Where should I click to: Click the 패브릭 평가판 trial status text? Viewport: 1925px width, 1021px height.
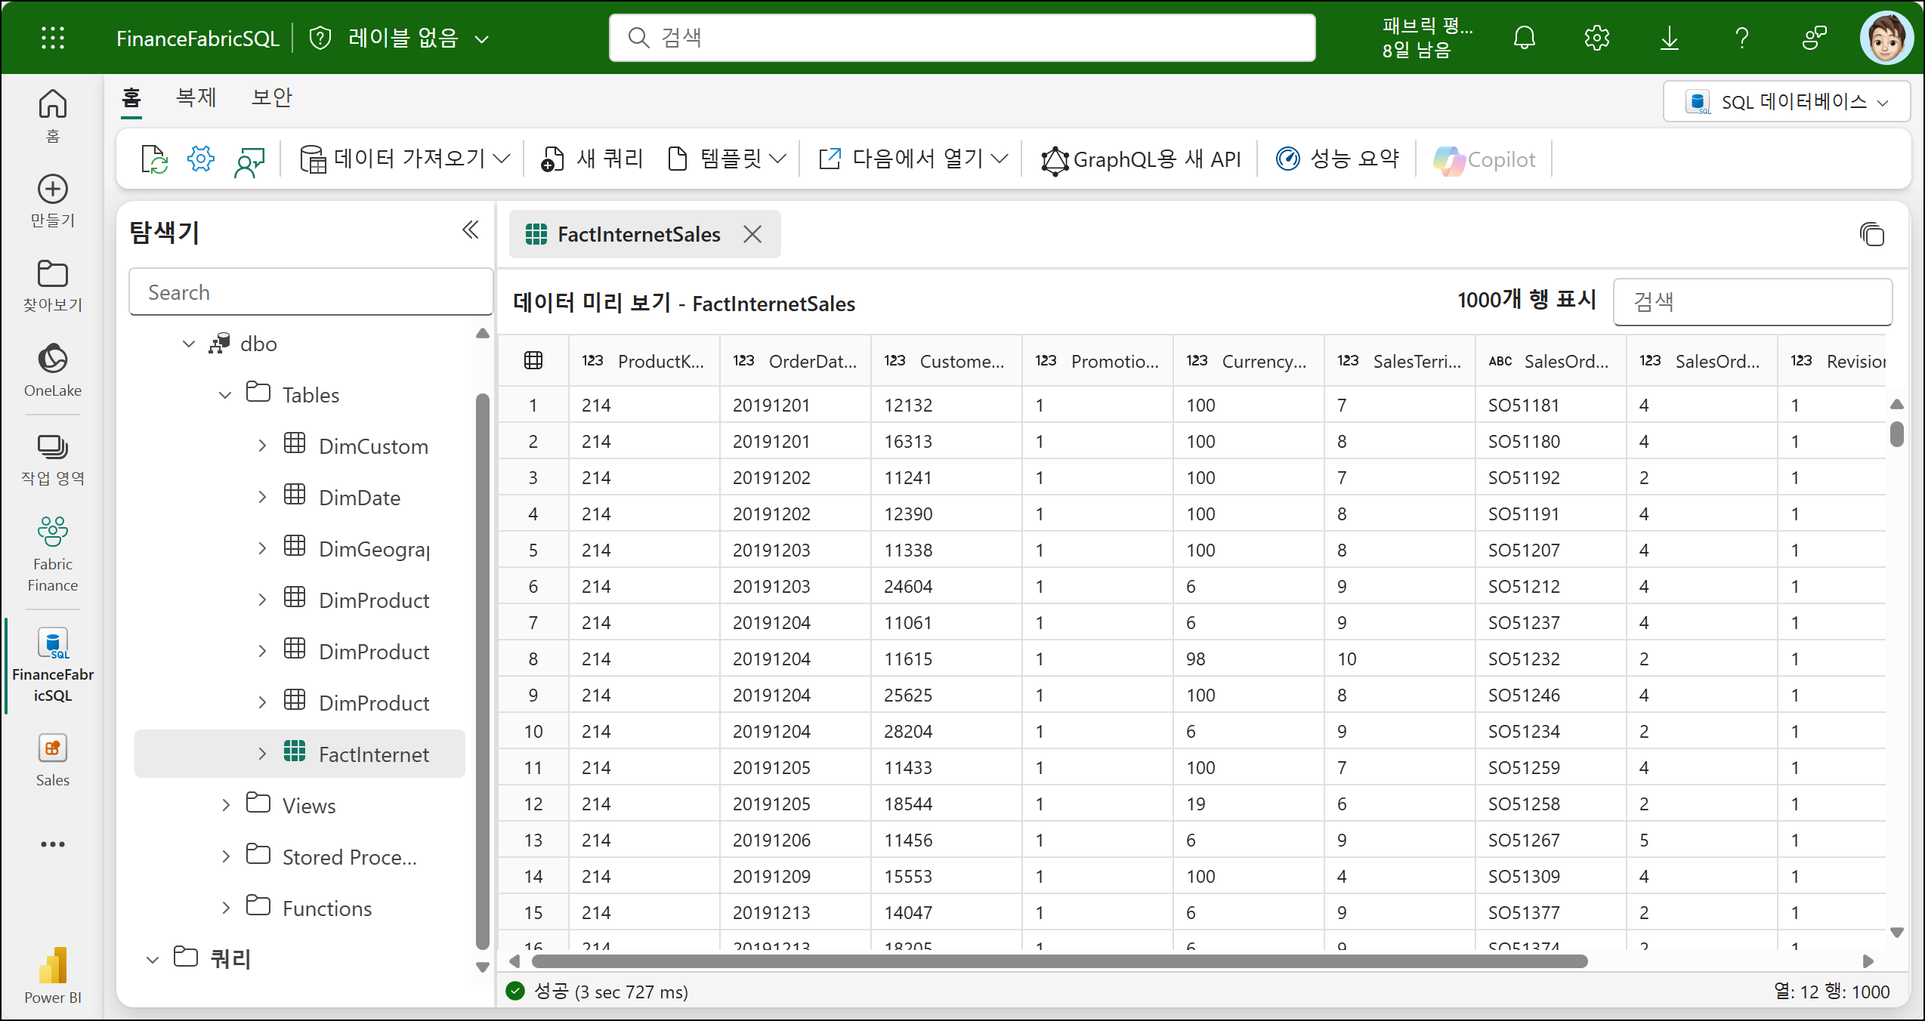[x=1427, y=38]
